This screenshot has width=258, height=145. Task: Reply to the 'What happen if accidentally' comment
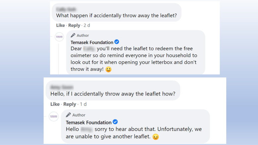coord(74,25)
